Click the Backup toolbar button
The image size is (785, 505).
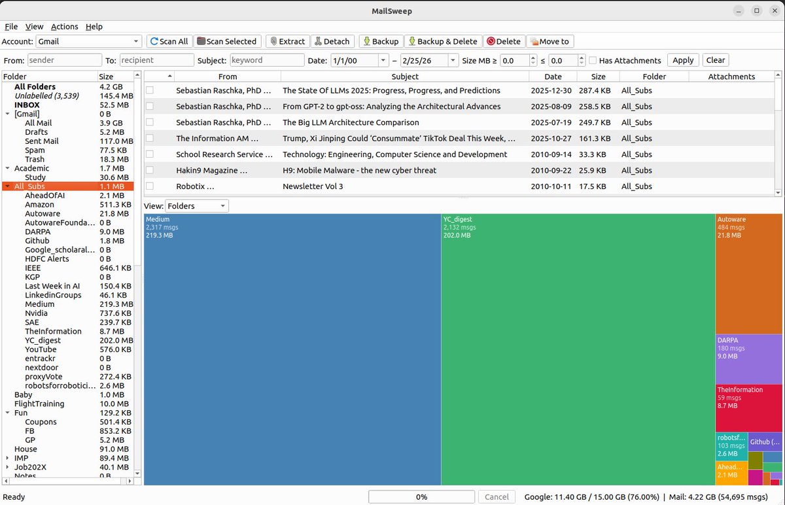click(381, 41)
